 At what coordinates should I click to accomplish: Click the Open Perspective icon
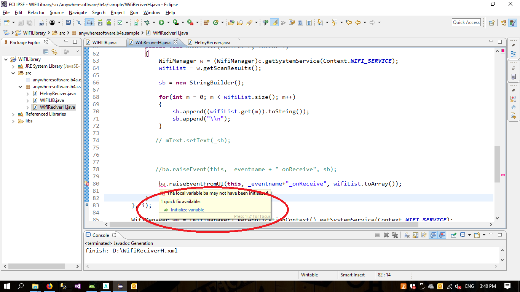click(x=491, y=22)
